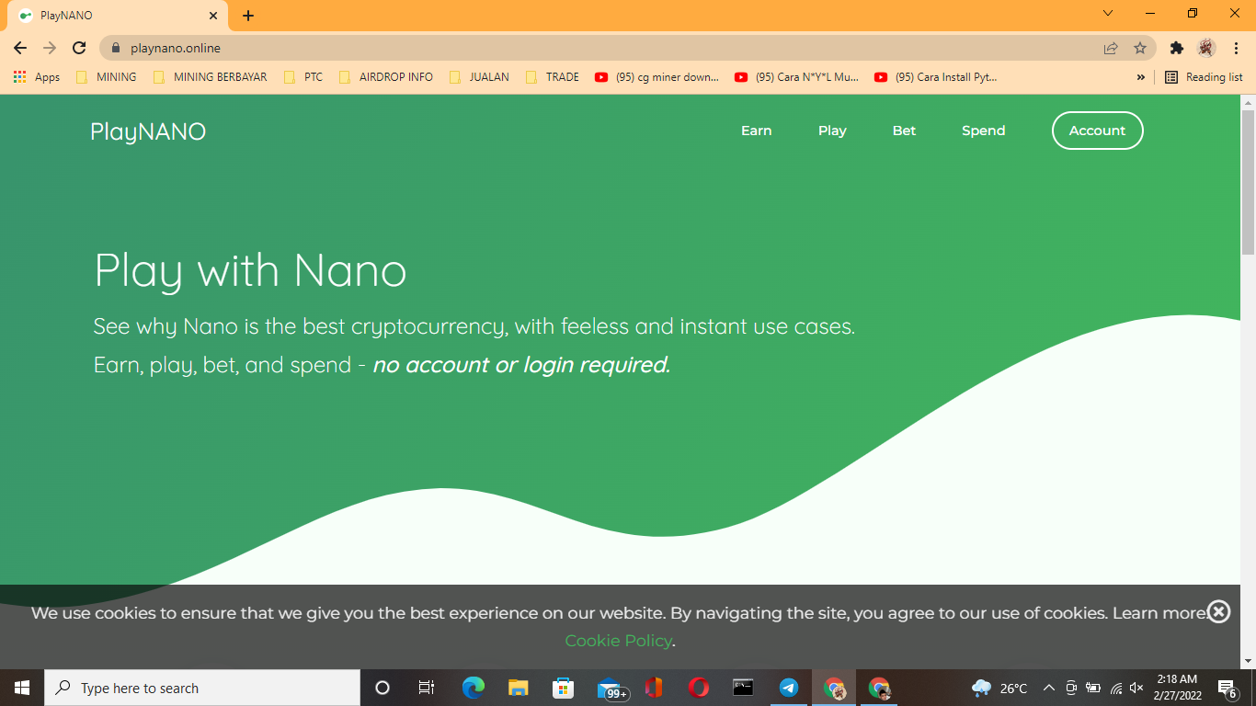The width and height of the screenshot is (1256, 706).
Task: Open a new tab with the plus button
Action: (x=248, y=16)
